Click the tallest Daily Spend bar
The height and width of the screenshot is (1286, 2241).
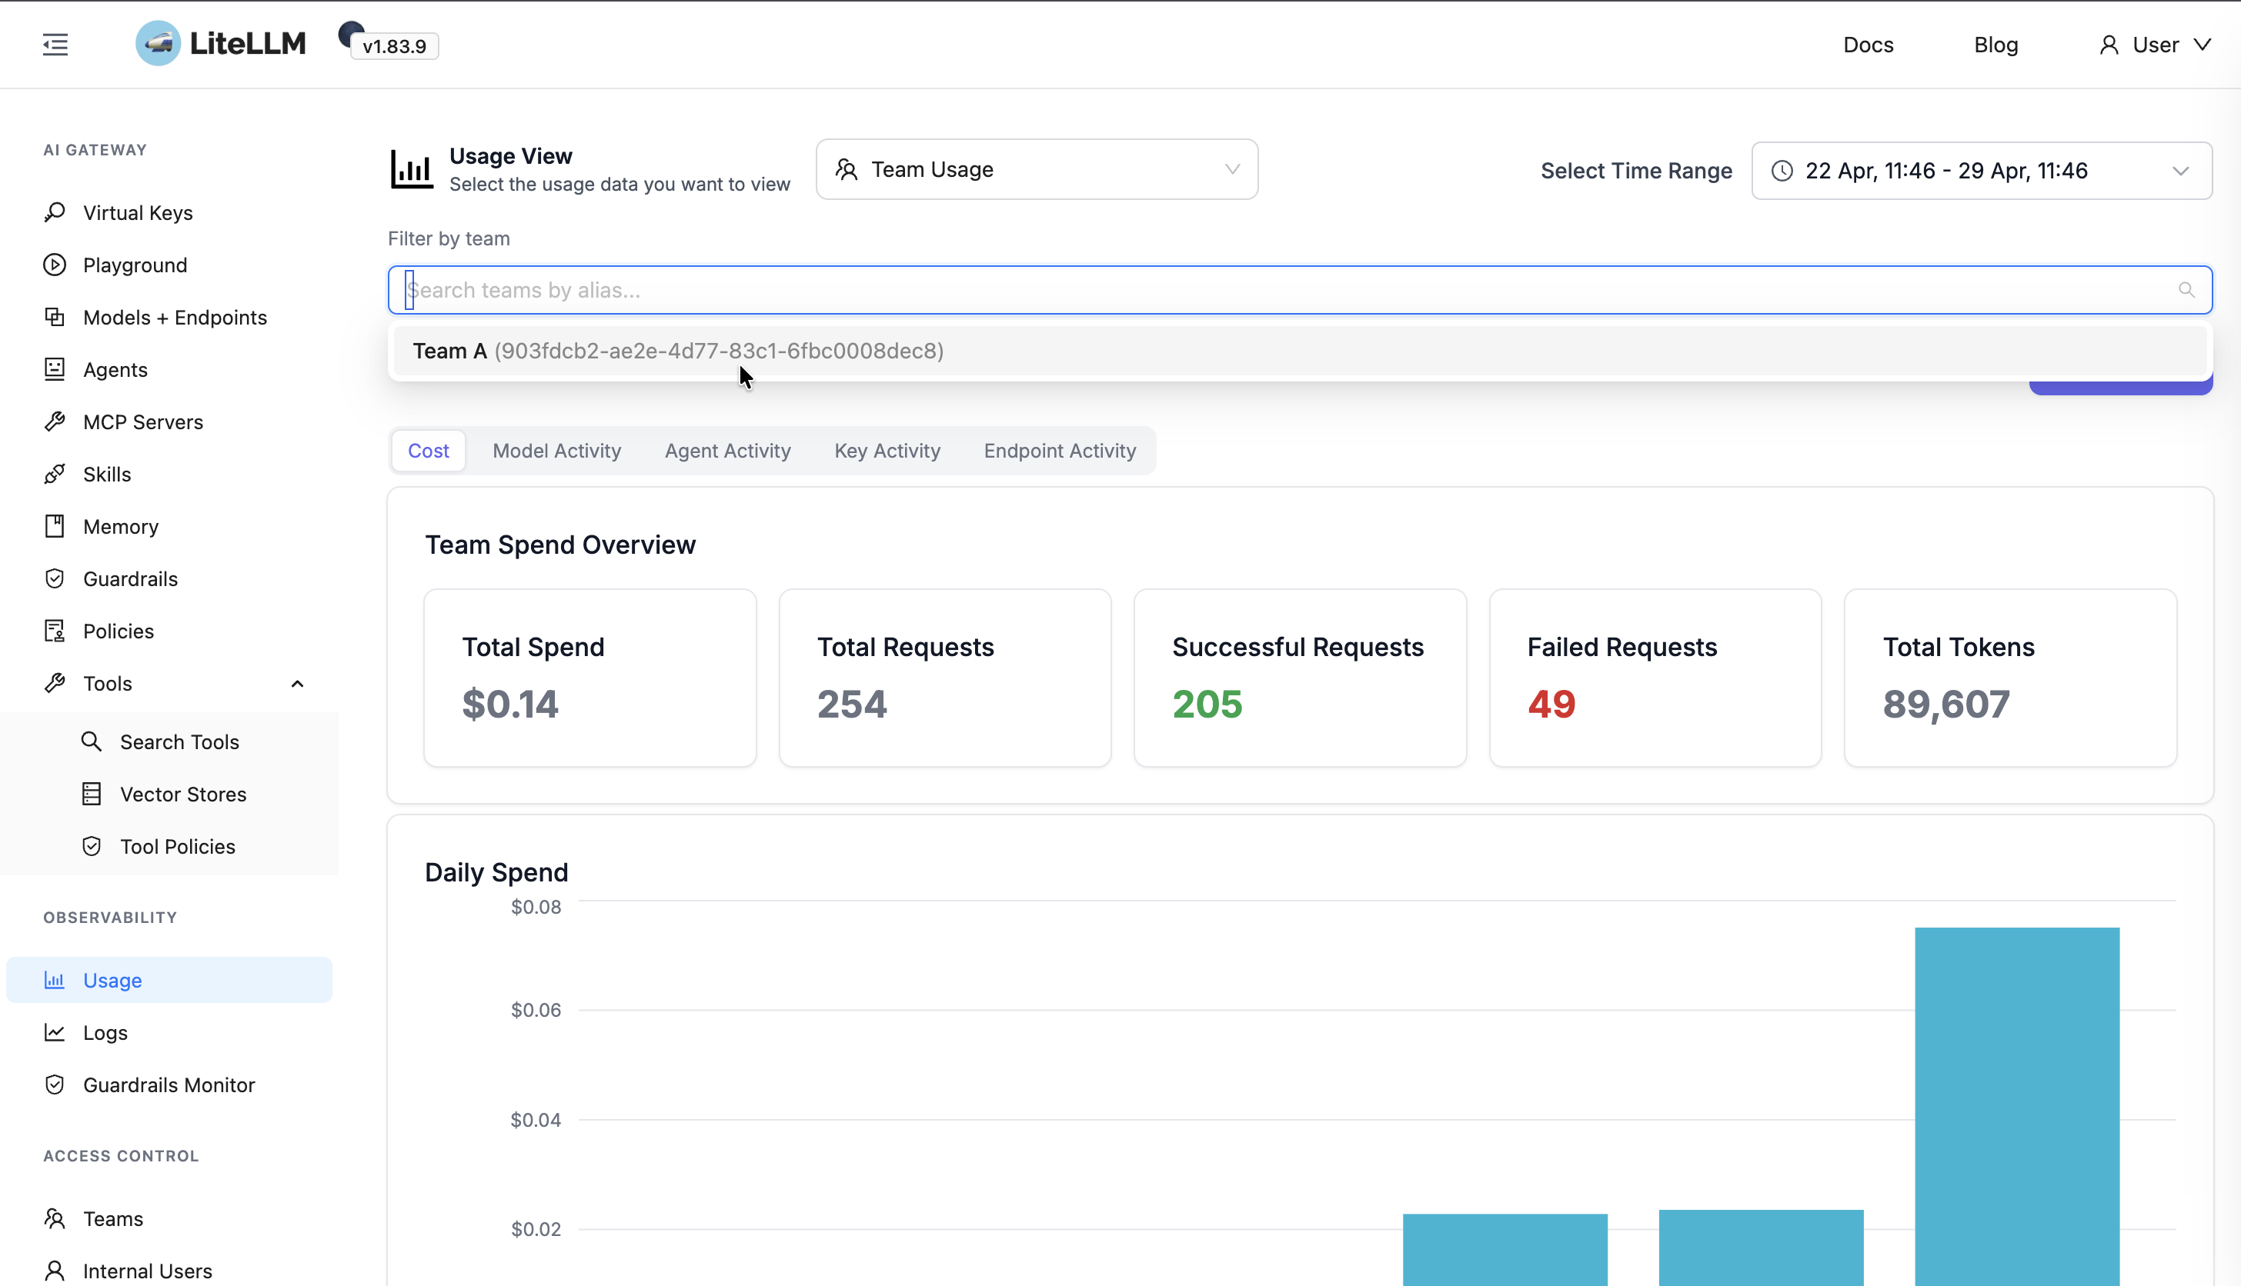click(2016, 1104)
